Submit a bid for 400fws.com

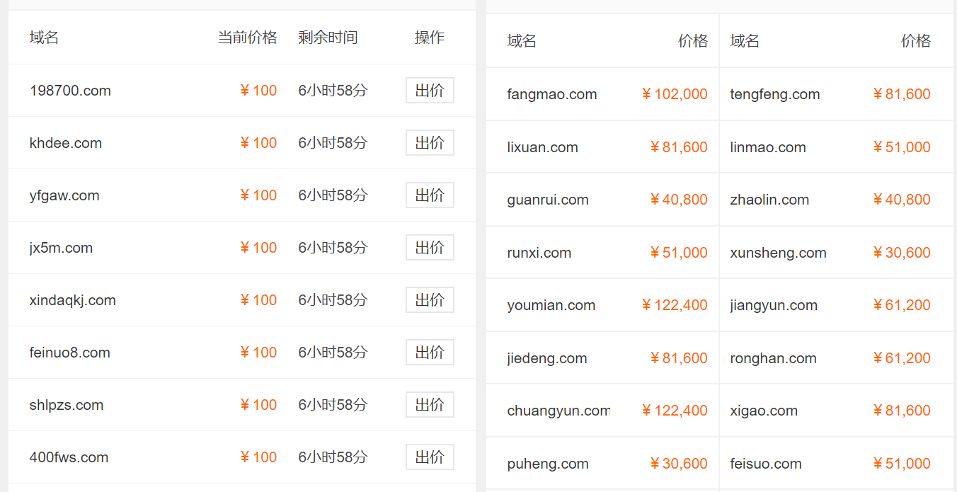tap(430, 457)
